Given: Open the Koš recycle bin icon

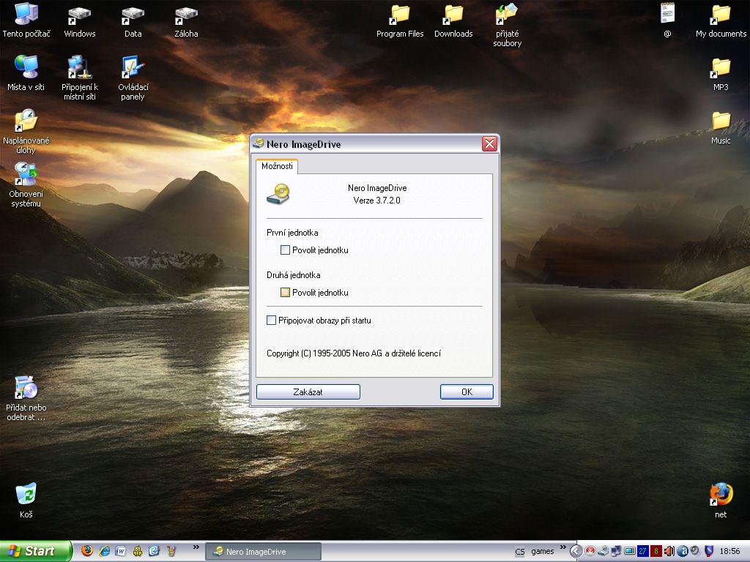Looking at the screenshot, I should tap(26, 495).
